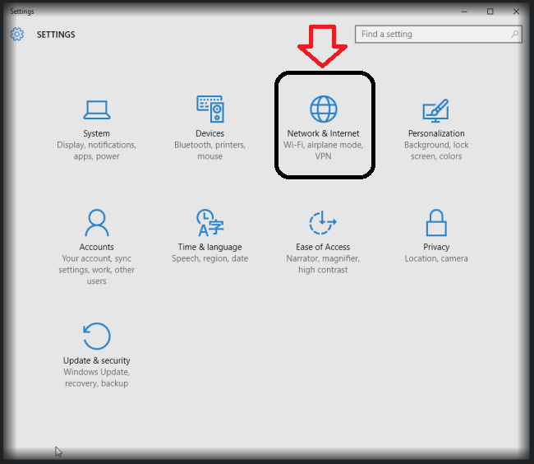
Task: Click the Personalization label text
Action: [x=436, y=133]
